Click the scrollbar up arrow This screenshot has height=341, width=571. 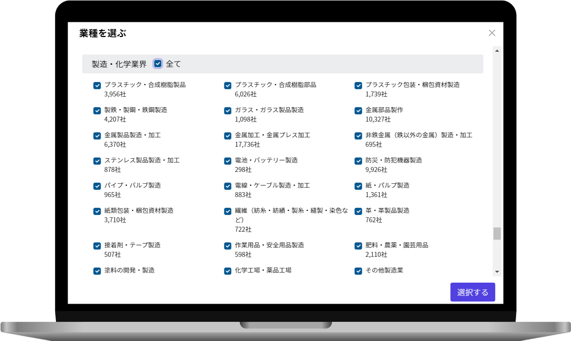(497, 51)
